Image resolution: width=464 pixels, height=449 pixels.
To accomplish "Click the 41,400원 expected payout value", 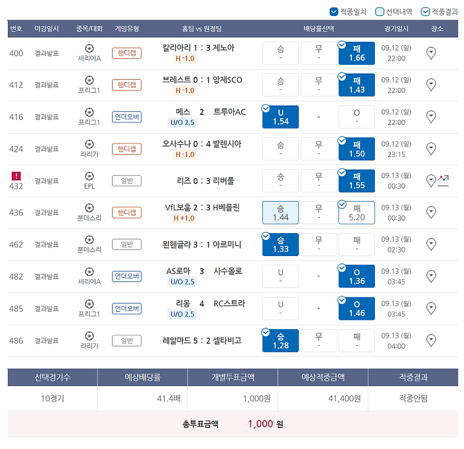I will 345,399.
